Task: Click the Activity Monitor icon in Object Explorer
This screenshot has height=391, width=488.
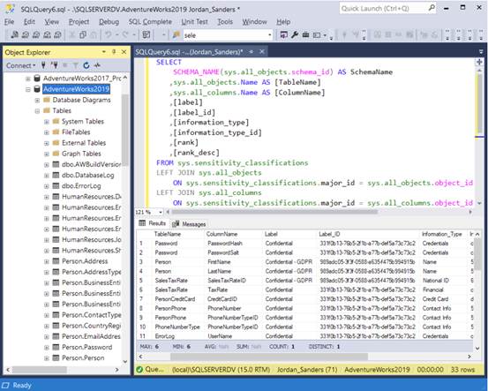Action: [97, 65]
